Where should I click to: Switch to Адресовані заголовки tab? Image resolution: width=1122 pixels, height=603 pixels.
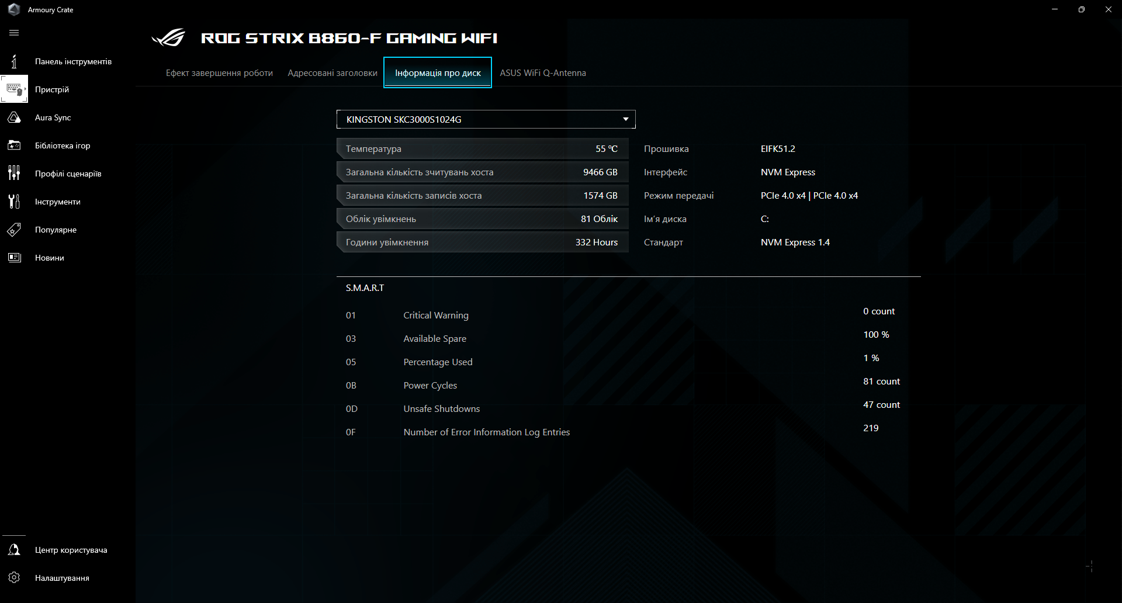(333, 73)
